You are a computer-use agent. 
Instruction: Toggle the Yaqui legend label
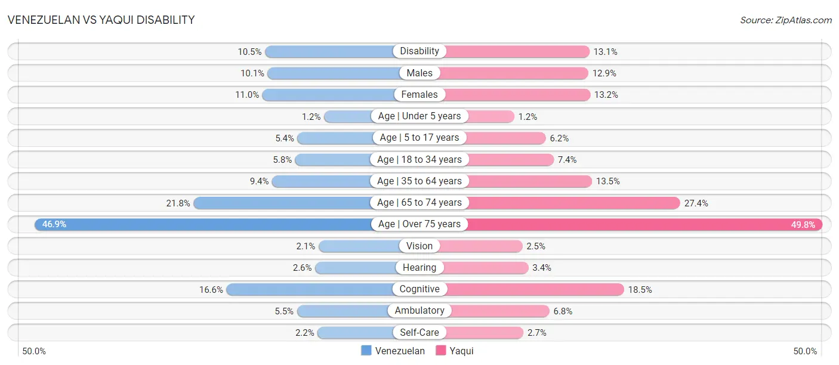point(461,351)
